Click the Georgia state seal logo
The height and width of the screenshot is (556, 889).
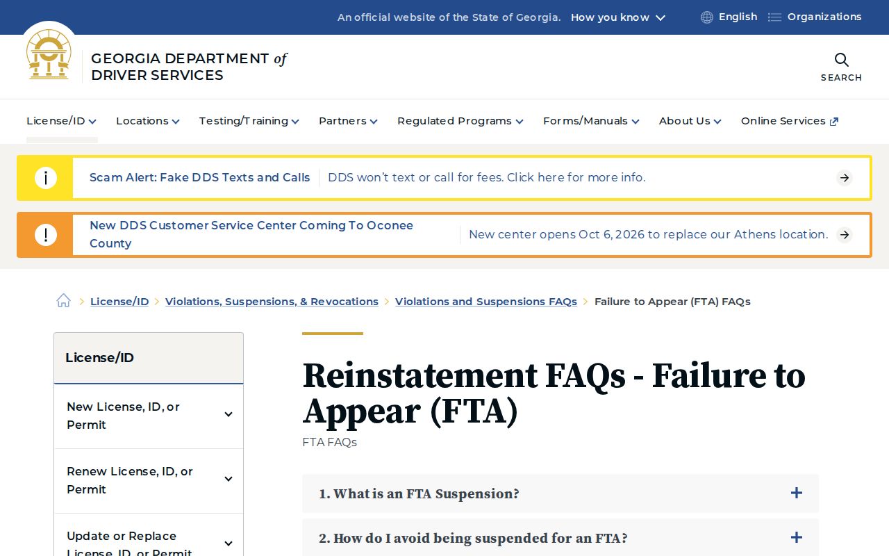click(49, 54)
